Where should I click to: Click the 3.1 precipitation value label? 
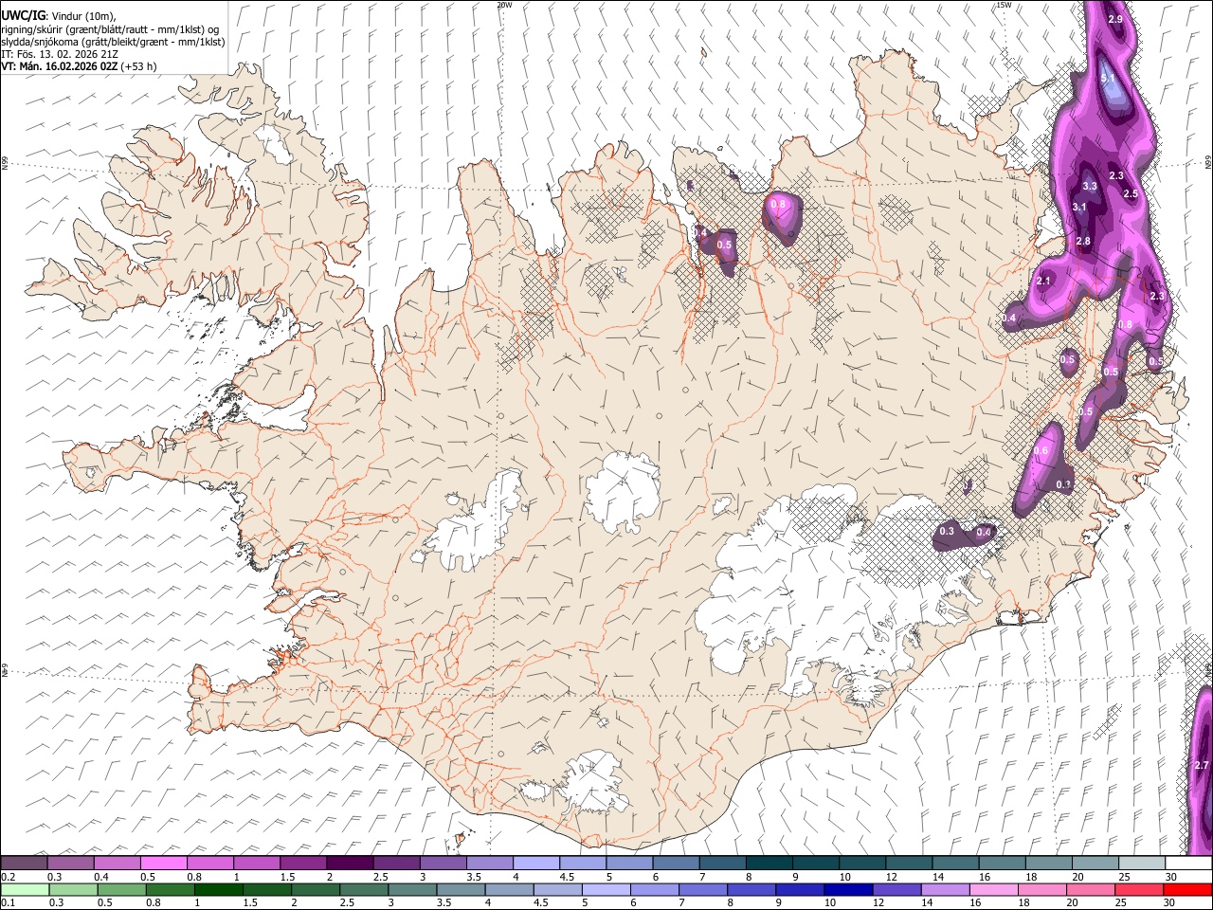click(x=1079, y=208)
